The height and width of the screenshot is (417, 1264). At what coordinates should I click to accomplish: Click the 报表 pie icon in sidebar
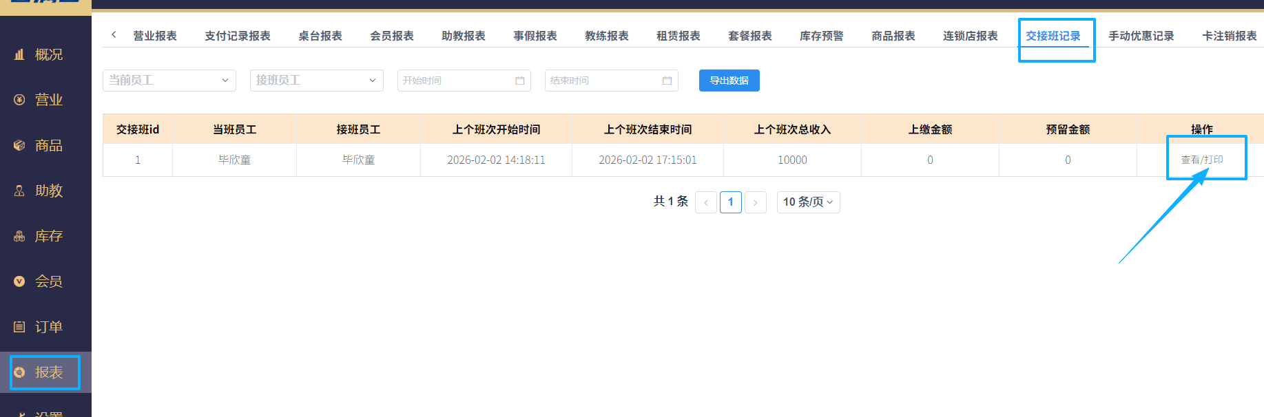click(19, 372)
